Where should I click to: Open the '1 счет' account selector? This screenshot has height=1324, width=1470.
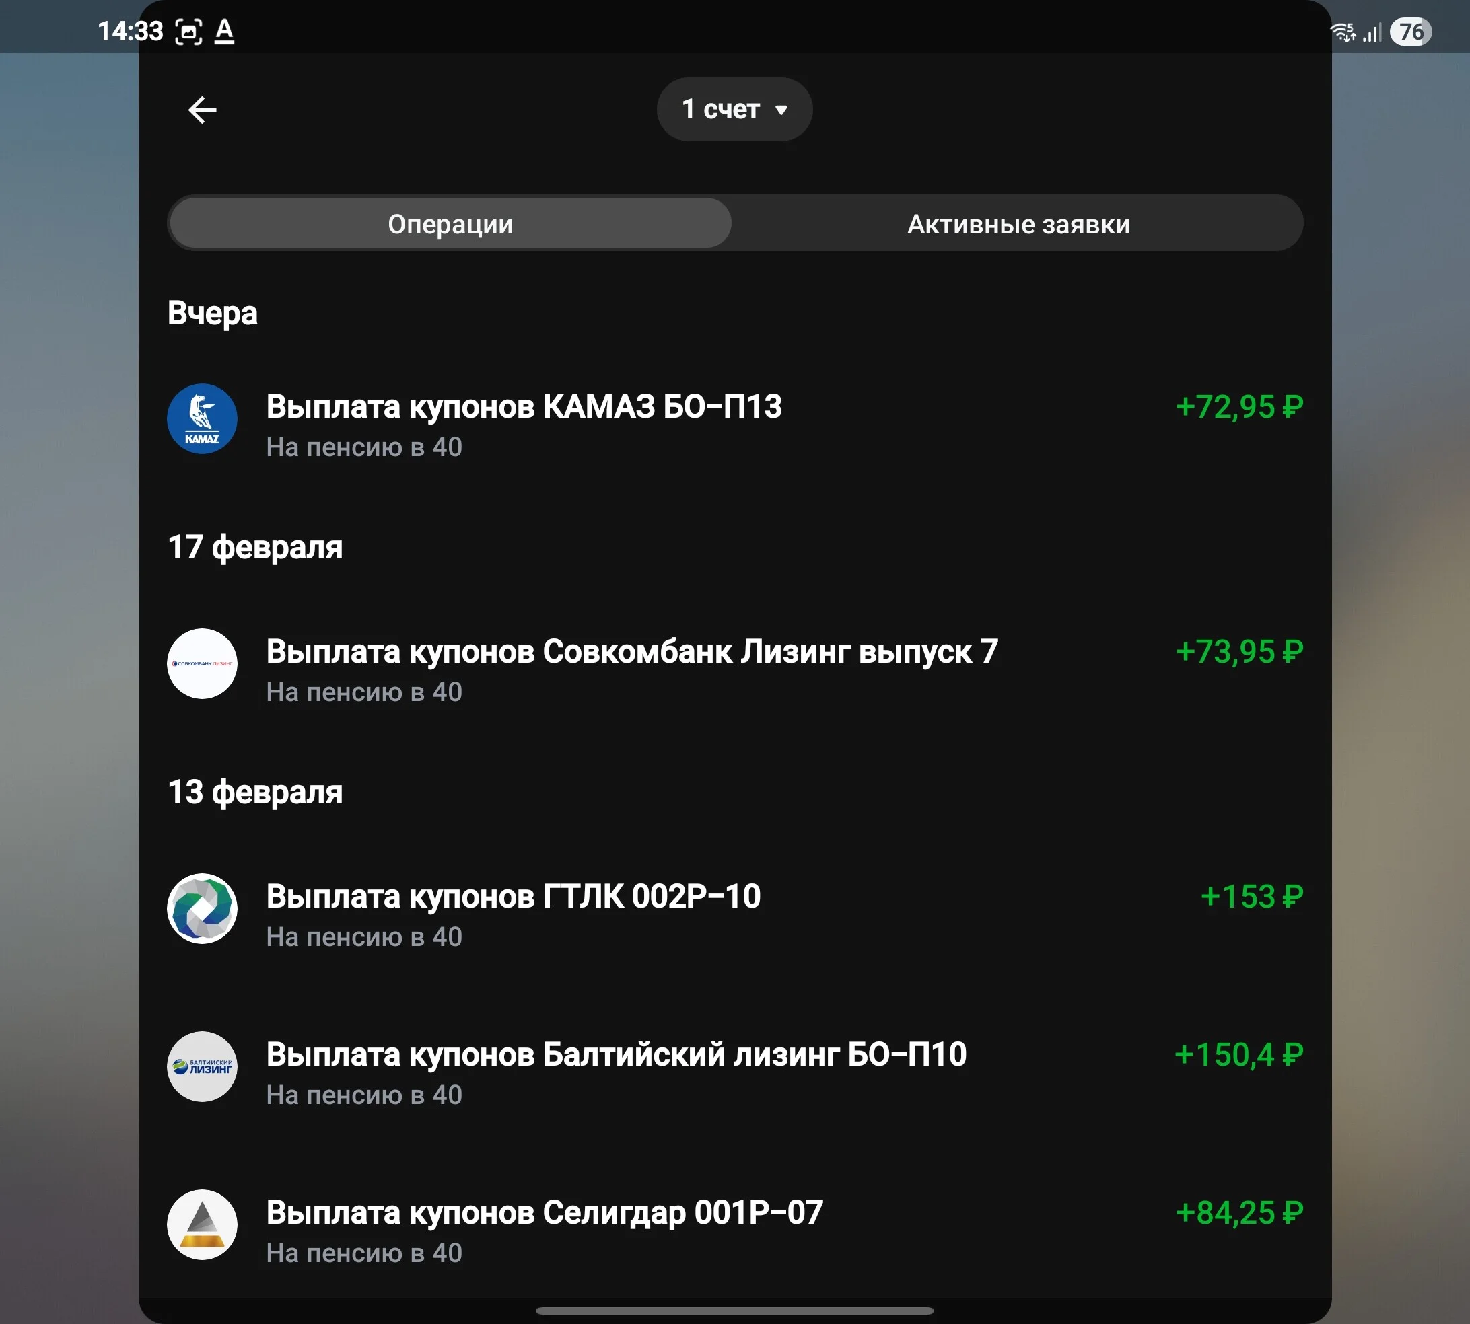point(734,109)
